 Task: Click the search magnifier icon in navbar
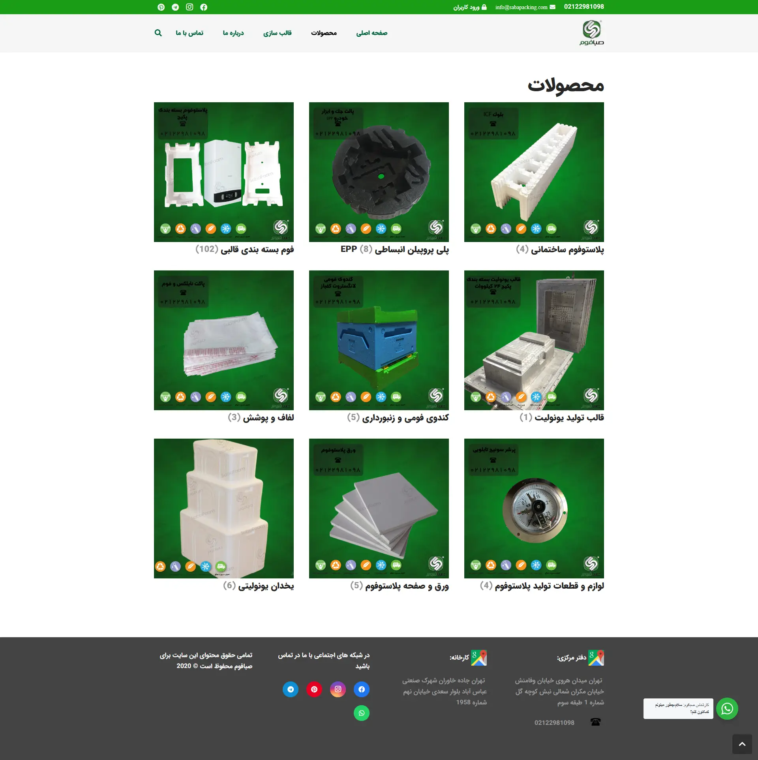pyautogui.click(x=158, y=33)
